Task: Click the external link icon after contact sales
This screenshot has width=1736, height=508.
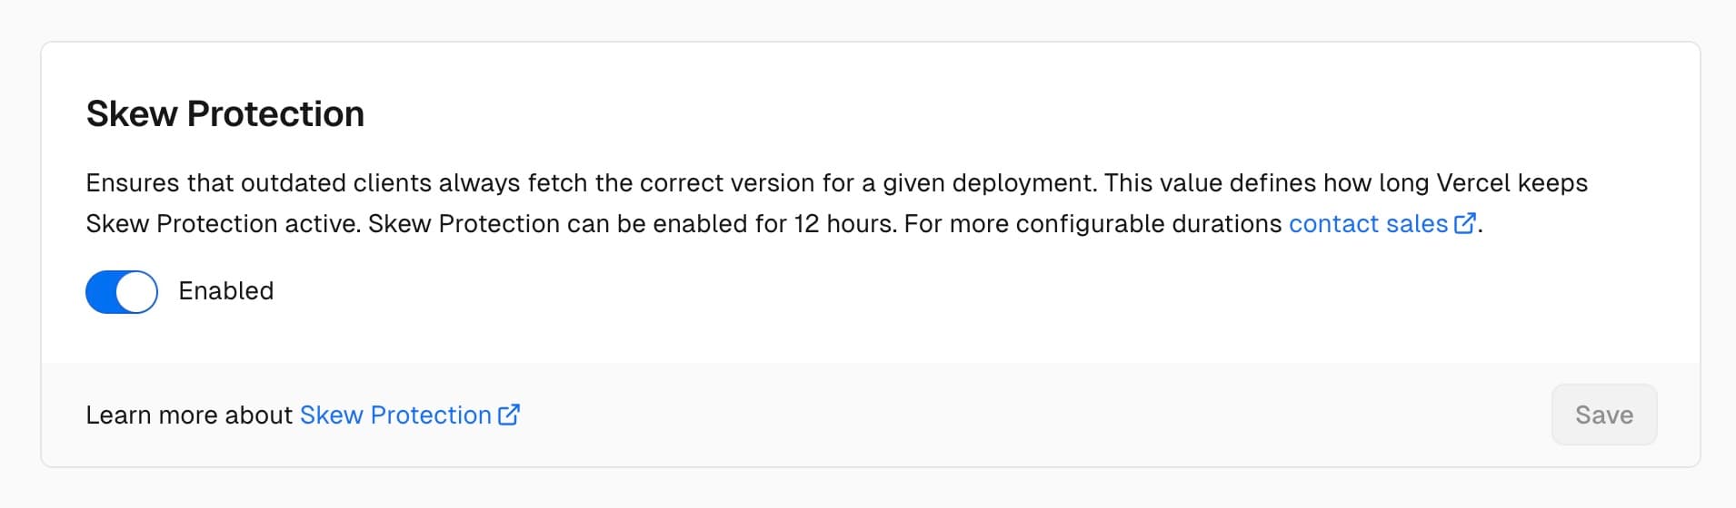Action: 1464,223
